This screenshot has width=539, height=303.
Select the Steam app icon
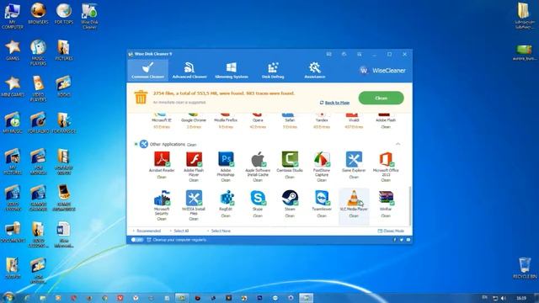290,199
